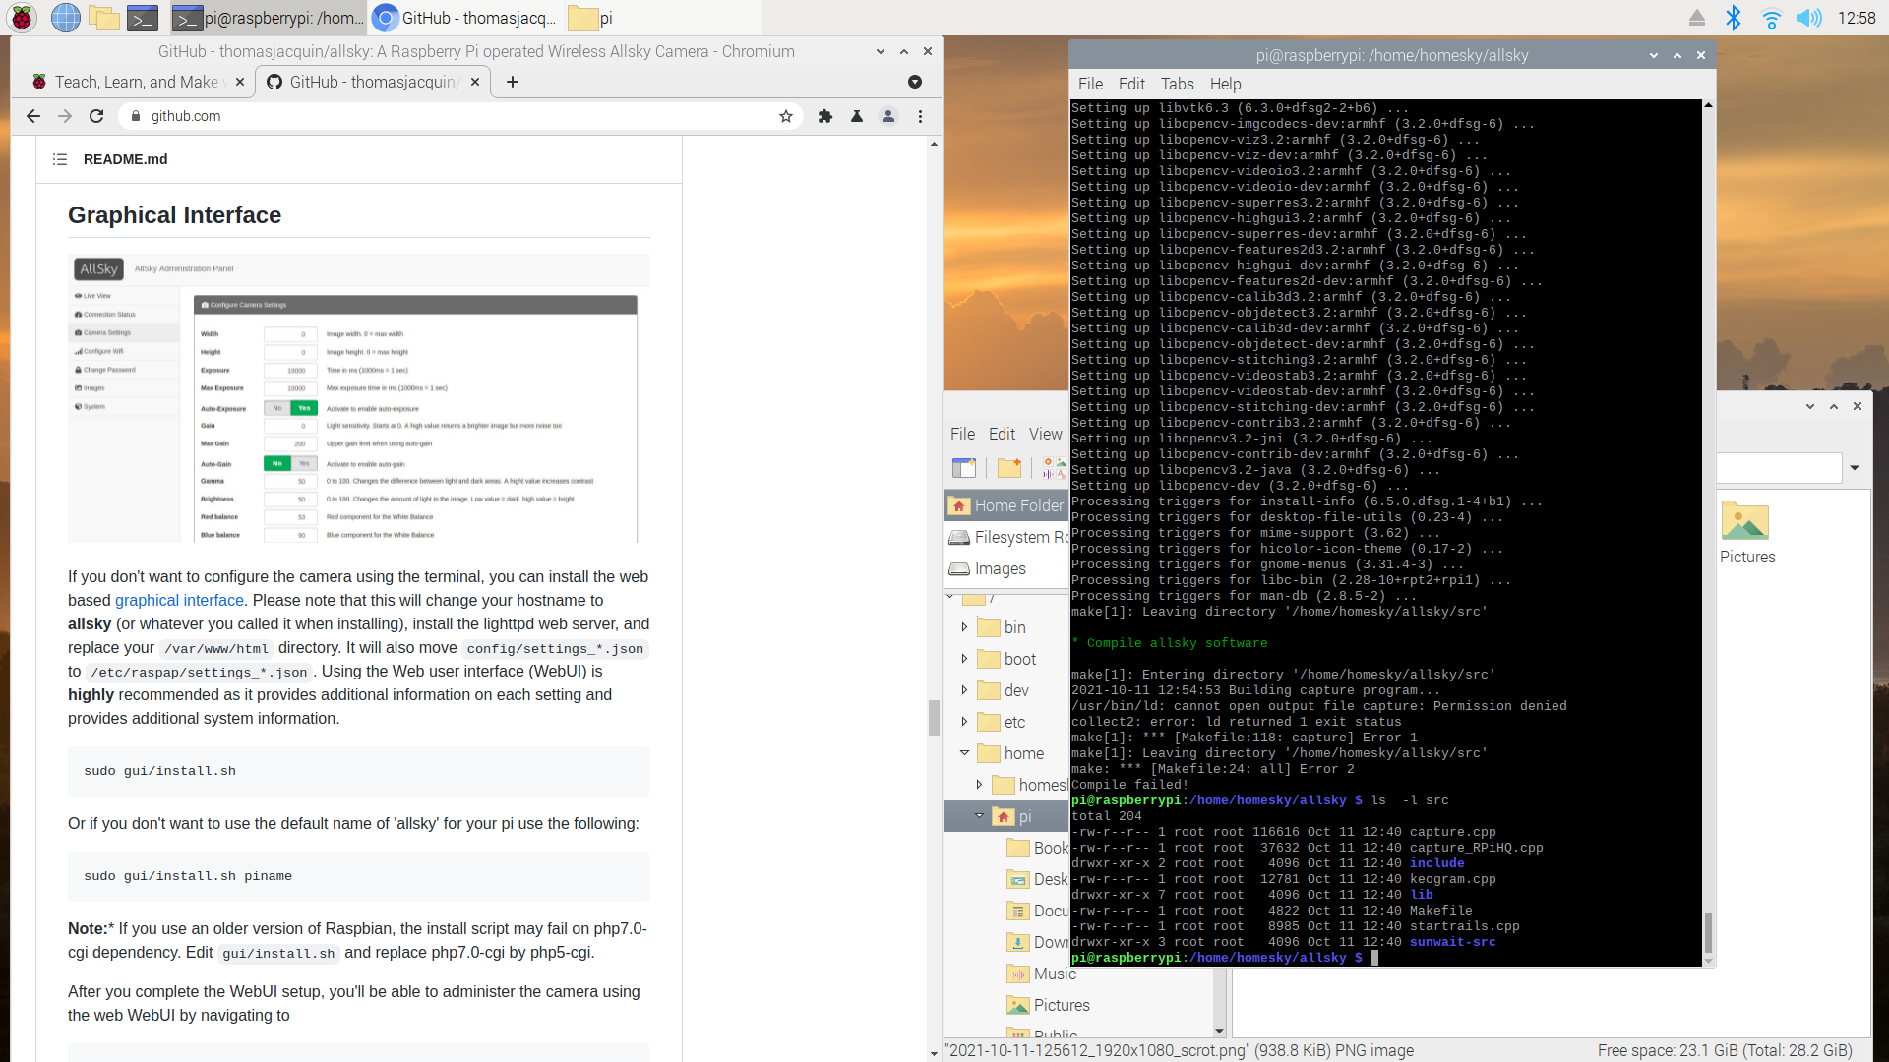Open the Raspberry Pi main menu
The height and width of the screenshot is (1062, 1889).
(22, 17)
